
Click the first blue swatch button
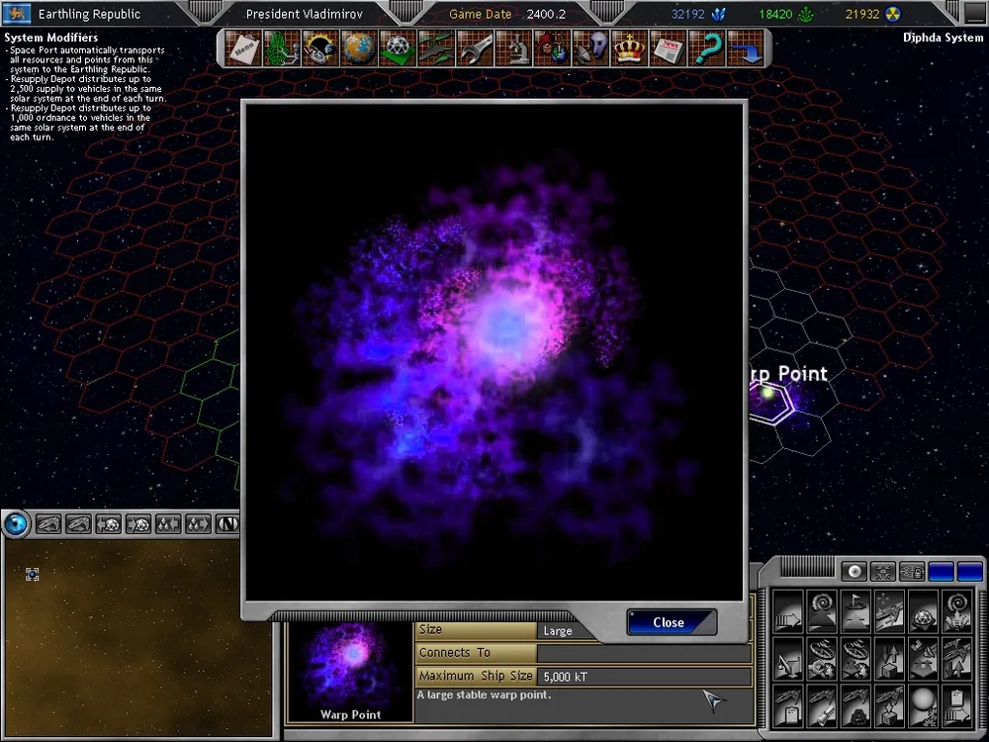pos(941,572)
